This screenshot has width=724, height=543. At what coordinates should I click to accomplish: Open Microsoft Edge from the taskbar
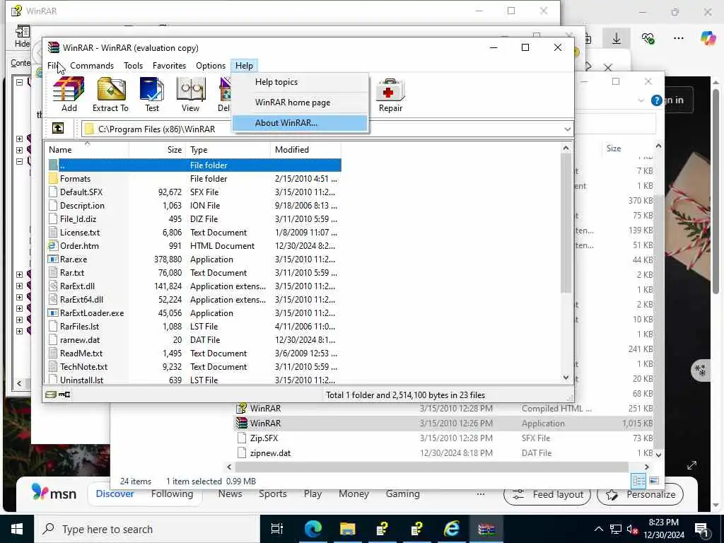click(313, 529)
